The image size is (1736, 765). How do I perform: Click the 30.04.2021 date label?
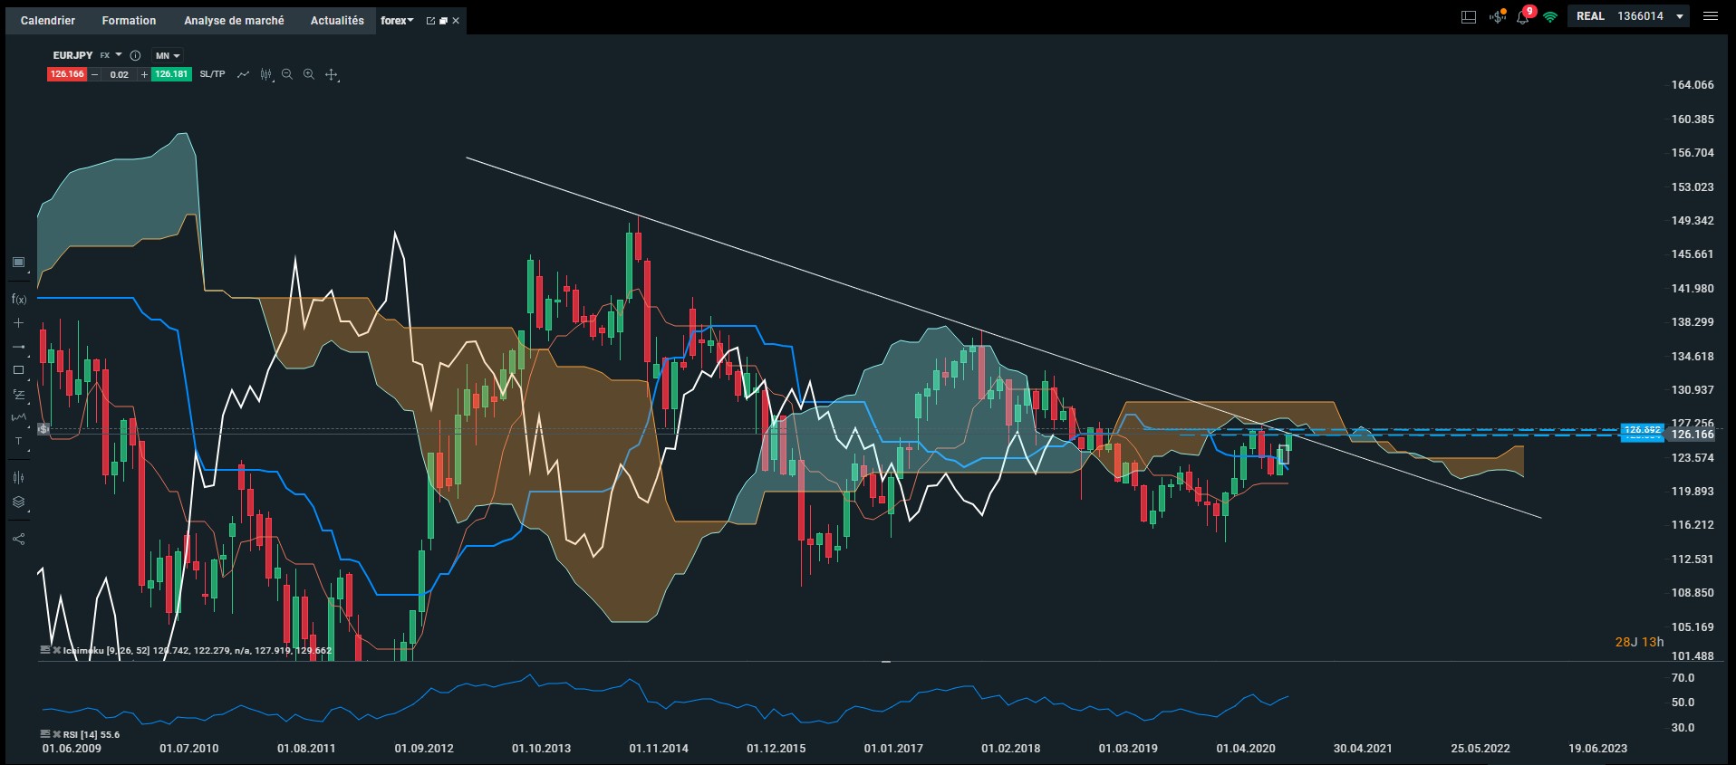pyautogui.click(x=1363, y=749)
